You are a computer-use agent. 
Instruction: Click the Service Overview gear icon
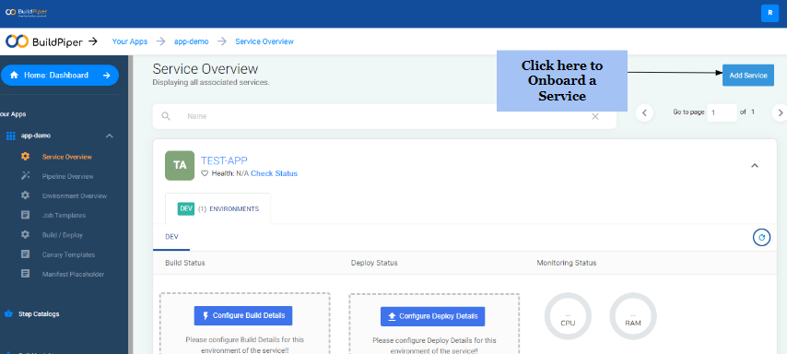25,157
